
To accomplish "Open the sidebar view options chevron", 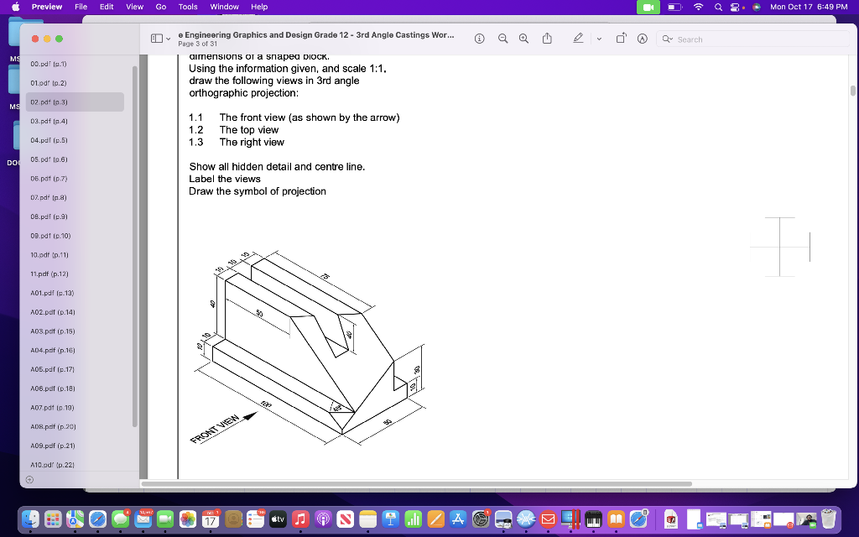I will coord(168,38).
